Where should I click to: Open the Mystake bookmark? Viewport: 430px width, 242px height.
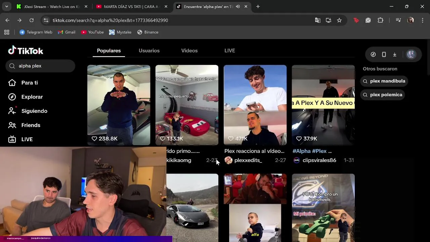coord(120,32)
